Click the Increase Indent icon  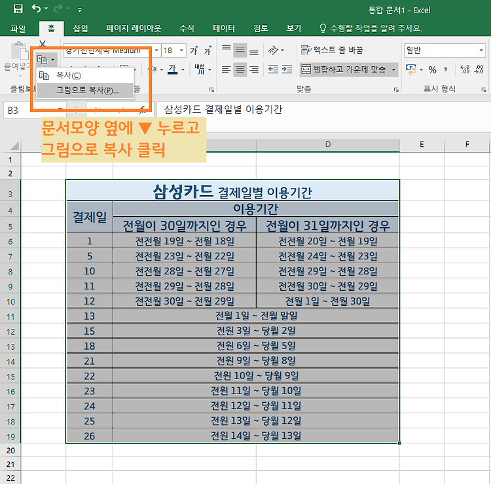coord(287,69)
